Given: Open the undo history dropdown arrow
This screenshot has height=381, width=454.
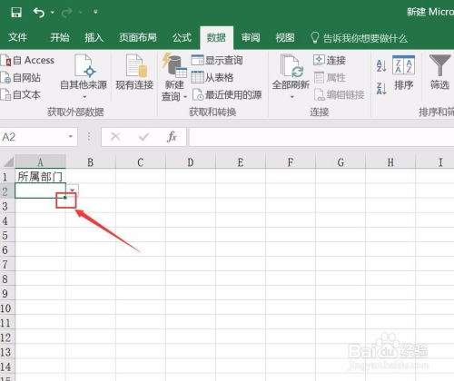Looking at the screenshot, I should [x=53, y=13].
